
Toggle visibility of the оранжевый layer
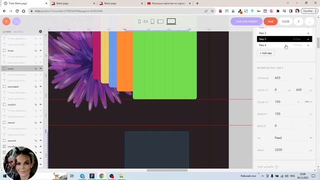coord(40,86)
